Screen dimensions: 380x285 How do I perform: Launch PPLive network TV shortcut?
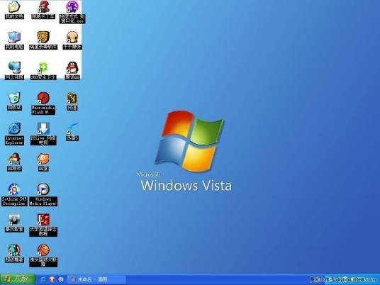(43, 134)
